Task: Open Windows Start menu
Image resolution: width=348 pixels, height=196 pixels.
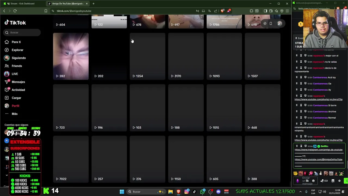Action: pyautogui.click(x=122, y=192)
